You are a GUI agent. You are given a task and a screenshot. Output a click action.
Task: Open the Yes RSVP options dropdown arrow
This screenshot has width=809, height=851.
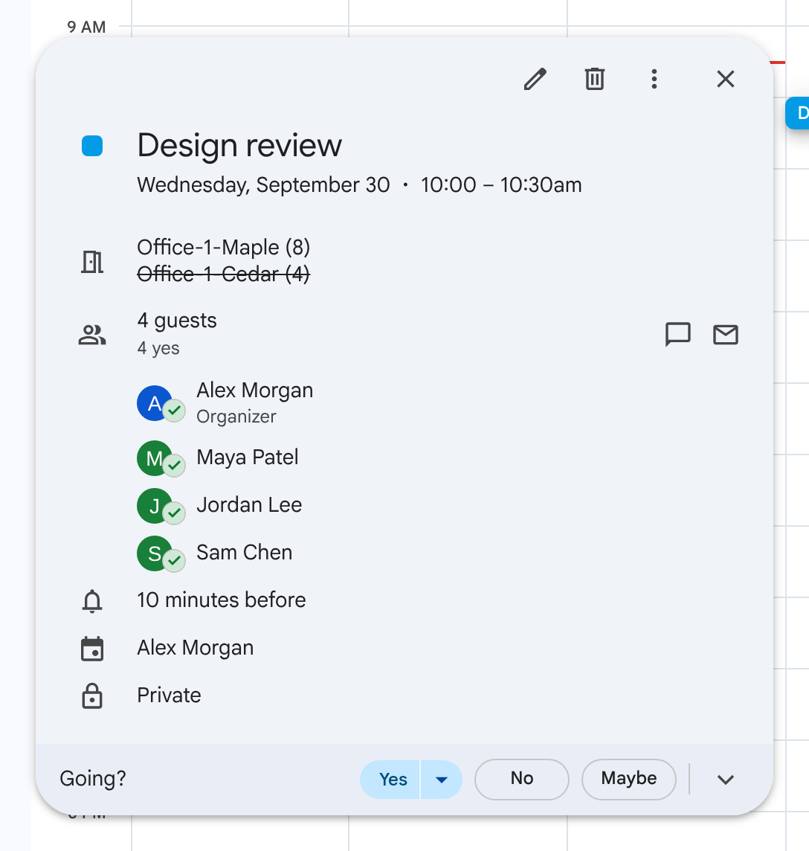pos(442,780)
